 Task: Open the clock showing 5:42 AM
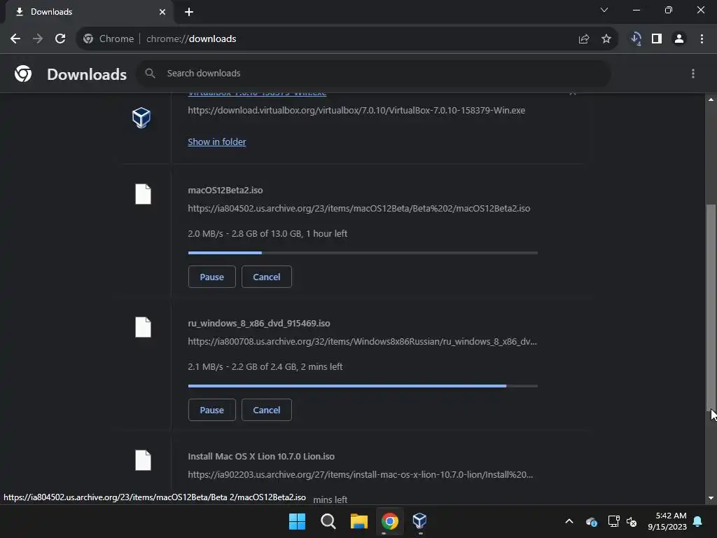coord(667,521)
